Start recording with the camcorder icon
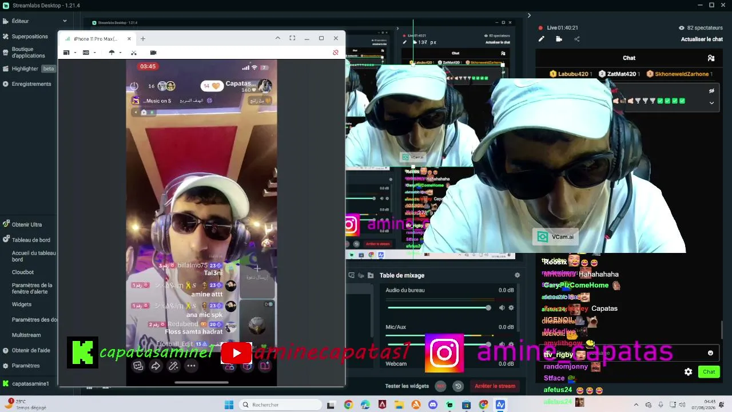This screenshot has width=732, height=412. point(153,53)
